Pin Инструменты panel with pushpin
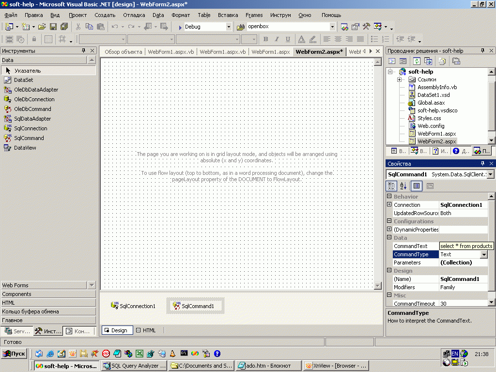The image size is (496, 372). coord(83,50)
